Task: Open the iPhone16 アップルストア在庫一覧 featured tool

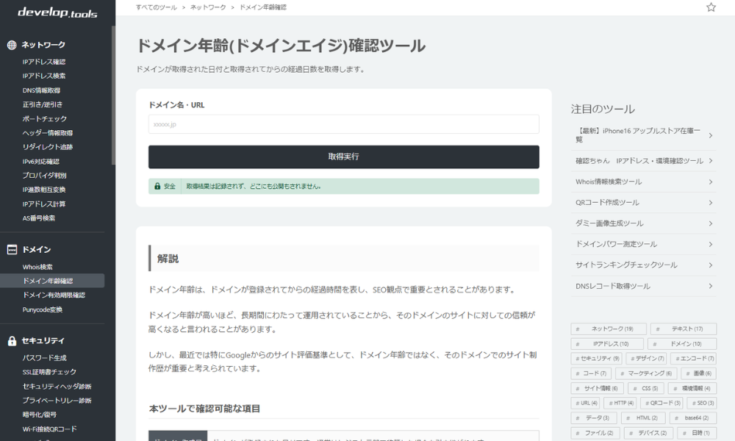Action: [x=639, y=135]
